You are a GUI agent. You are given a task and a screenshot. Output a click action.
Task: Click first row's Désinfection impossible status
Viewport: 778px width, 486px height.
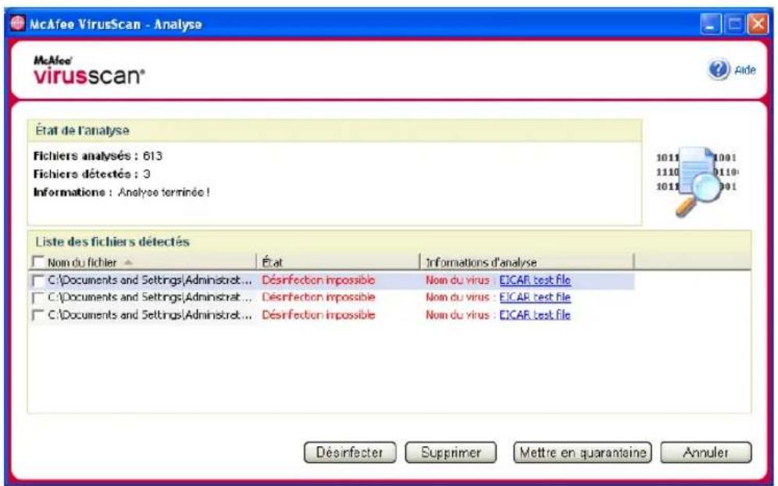(319, 280)
